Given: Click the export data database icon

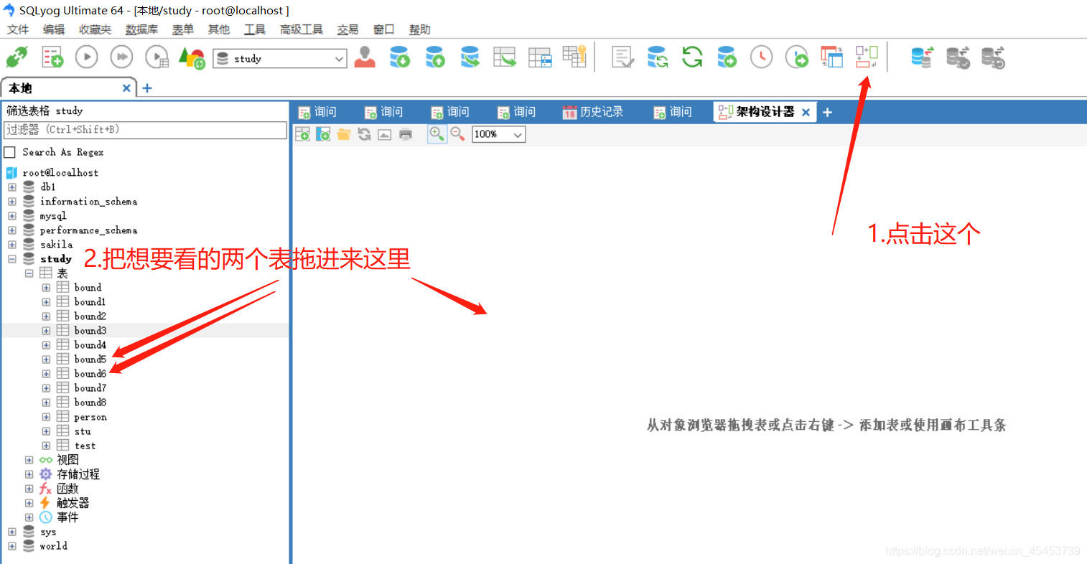Looking at the screenshot, I should [435, 57].
